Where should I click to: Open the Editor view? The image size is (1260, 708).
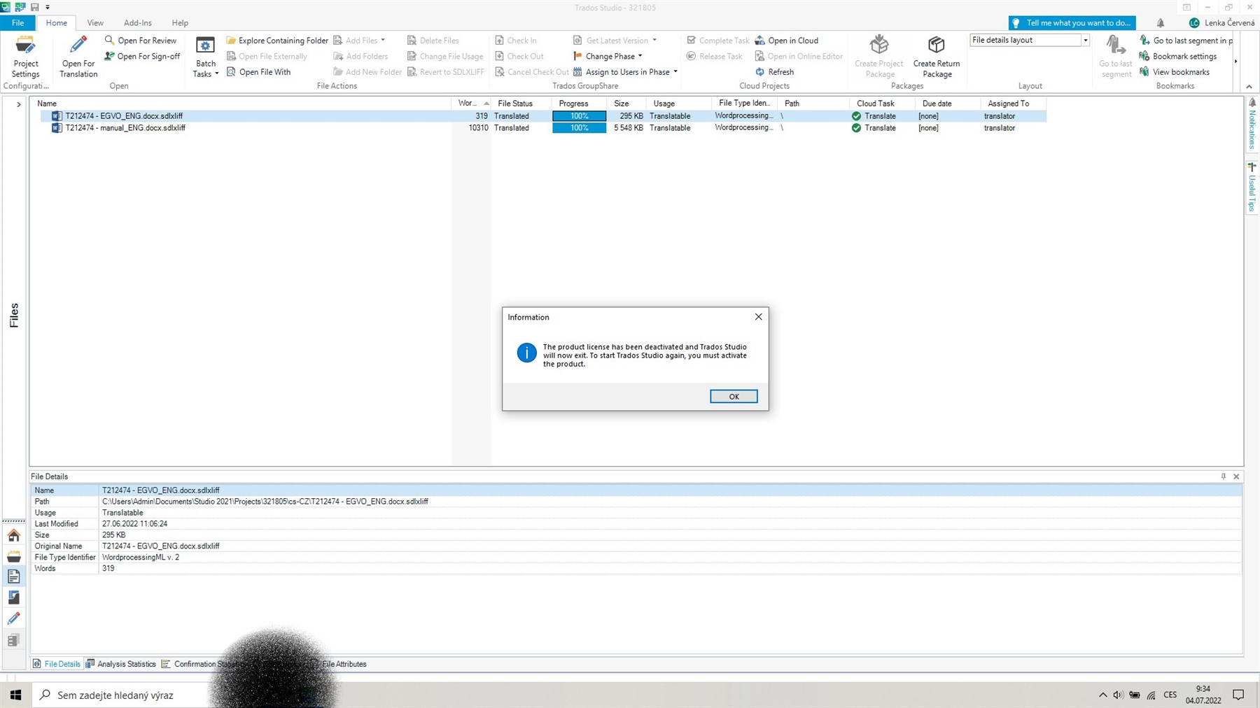[x=14, y=618]
